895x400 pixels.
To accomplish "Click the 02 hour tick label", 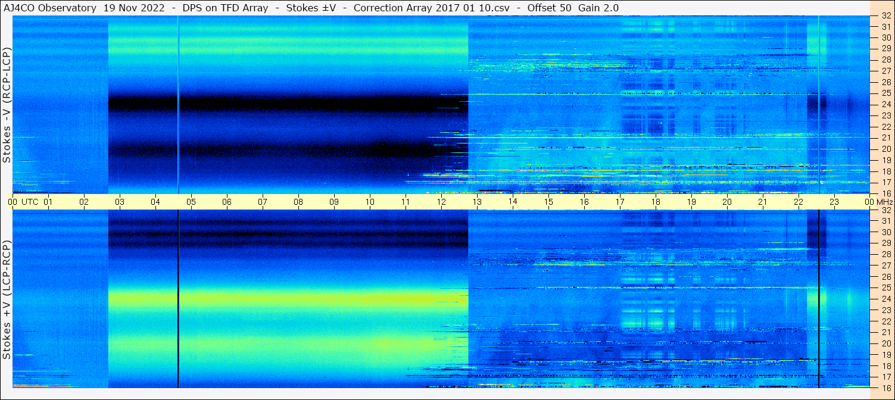I will pos(84,202).
